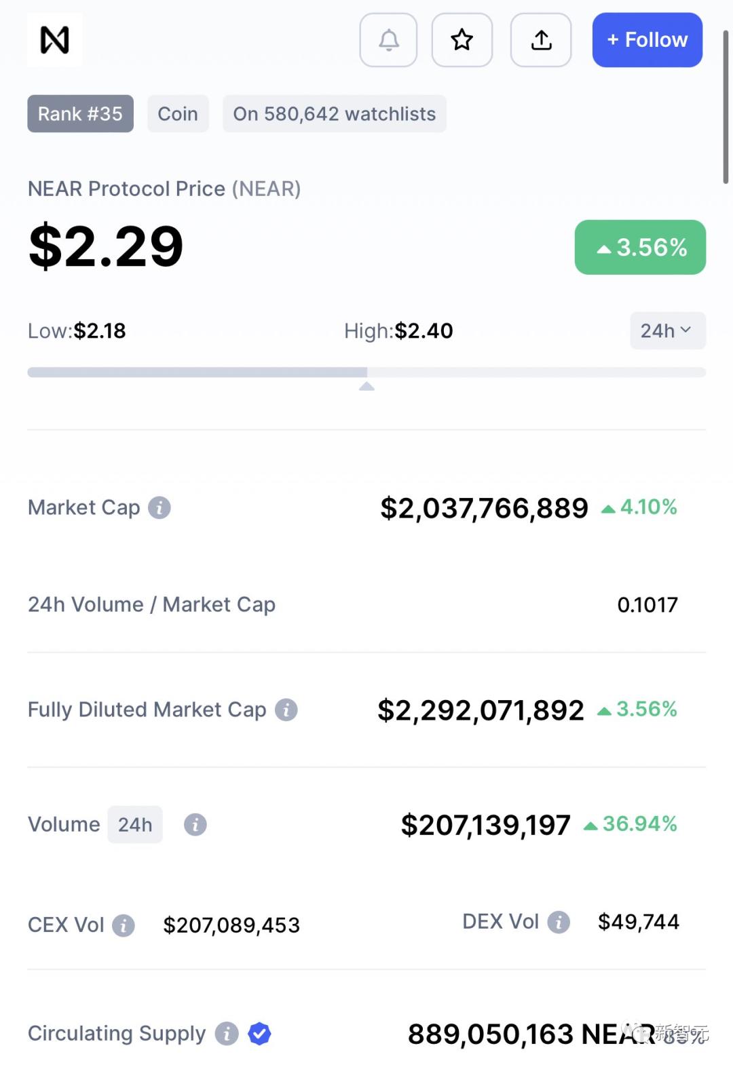
Task: Show Fully Diluted Market Cap info
Action: pos(286,710)
